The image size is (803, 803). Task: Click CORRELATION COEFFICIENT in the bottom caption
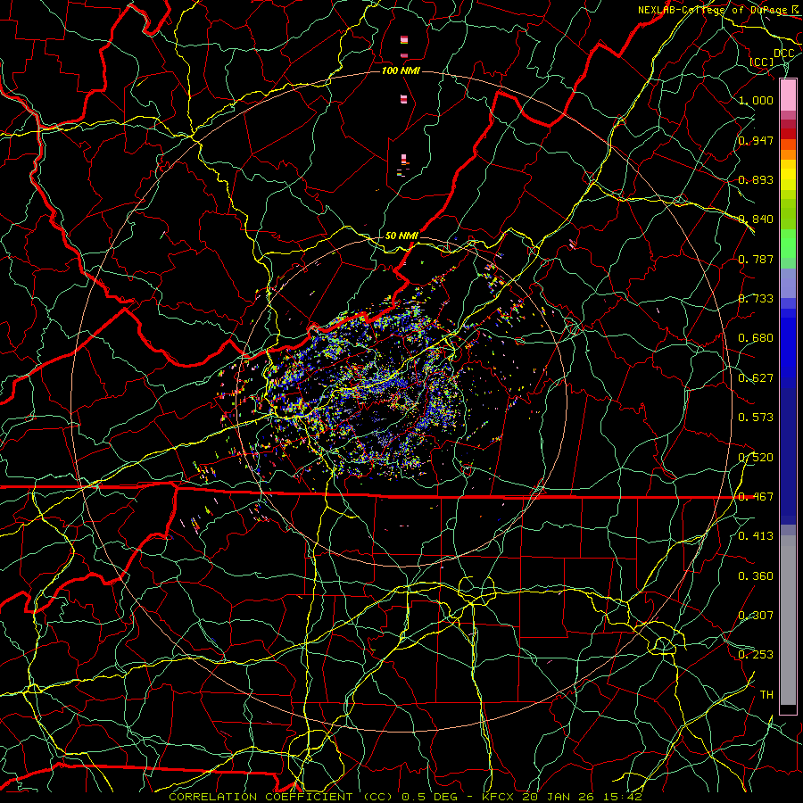[261, 797]
